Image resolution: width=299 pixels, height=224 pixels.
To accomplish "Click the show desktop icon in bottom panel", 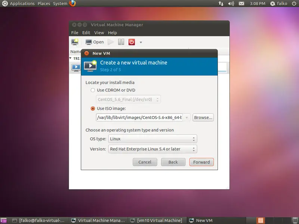I will coord(3,220).
